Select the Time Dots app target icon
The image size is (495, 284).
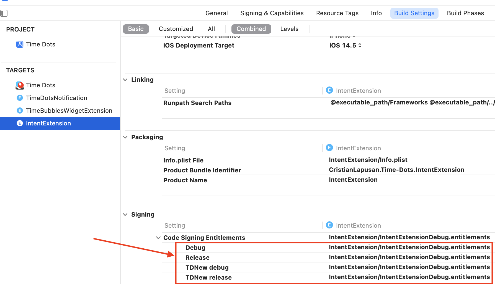point(20,85)
